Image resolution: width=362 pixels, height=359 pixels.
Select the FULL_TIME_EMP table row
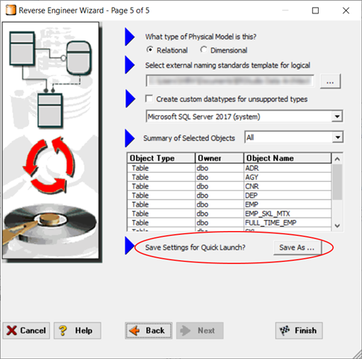pyautogui.click(x=229, y=223)
